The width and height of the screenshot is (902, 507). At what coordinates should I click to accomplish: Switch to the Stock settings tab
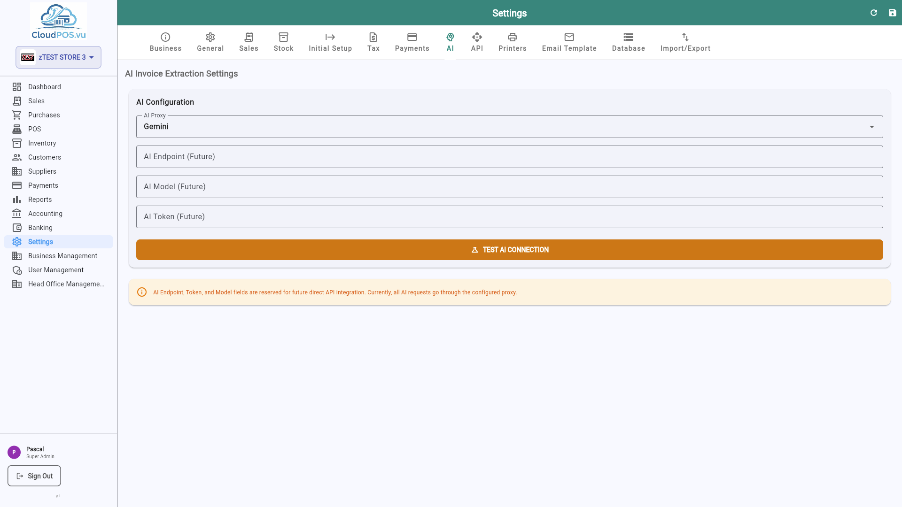point(284,42)
